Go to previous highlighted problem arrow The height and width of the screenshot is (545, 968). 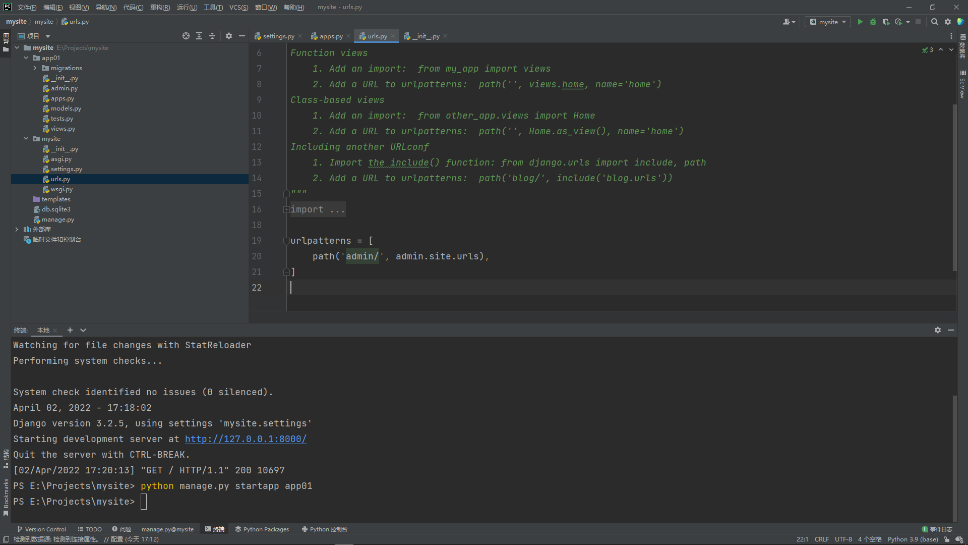pos(941,49)
